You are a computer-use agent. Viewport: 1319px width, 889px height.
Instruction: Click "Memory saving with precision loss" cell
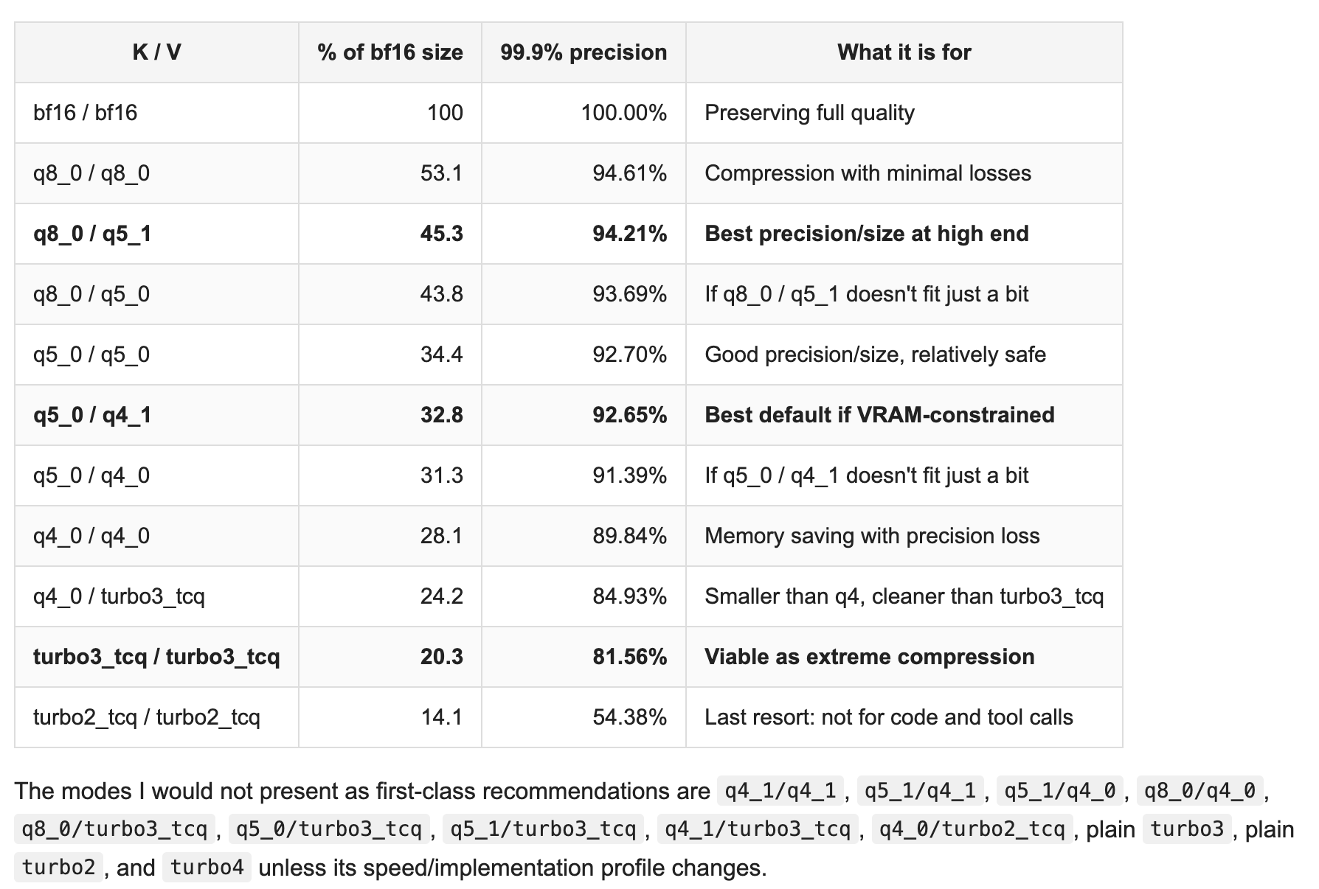[872, 536]
